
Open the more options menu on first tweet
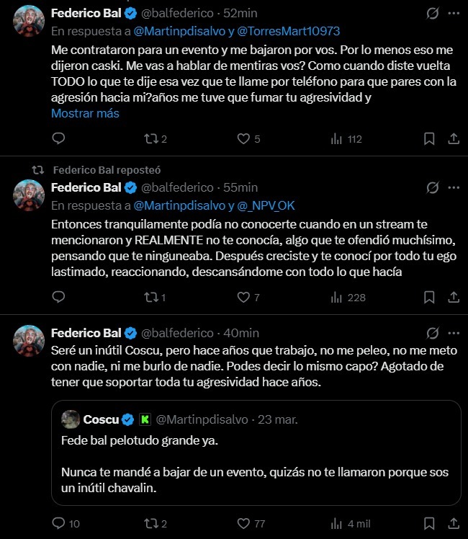[x=452, y=13]
